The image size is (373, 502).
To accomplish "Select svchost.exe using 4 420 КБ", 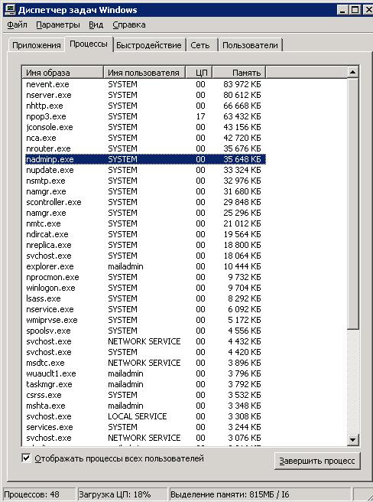I will 145,352.
